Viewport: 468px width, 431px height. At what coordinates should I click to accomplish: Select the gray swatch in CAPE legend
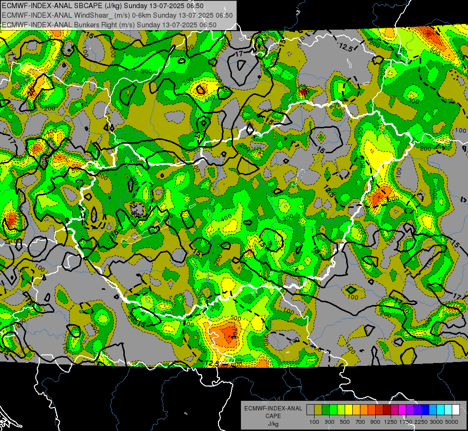310,409
